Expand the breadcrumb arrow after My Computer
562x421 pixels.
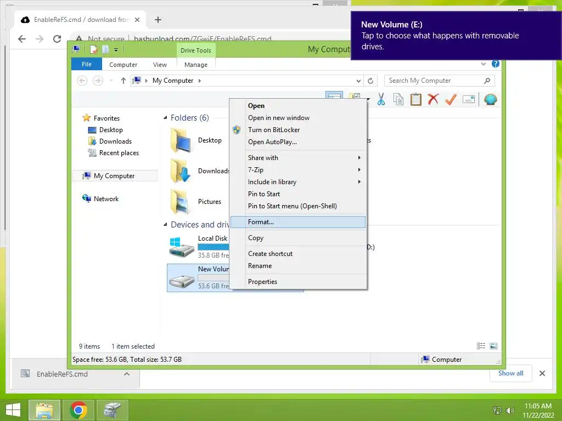point(200,81)
